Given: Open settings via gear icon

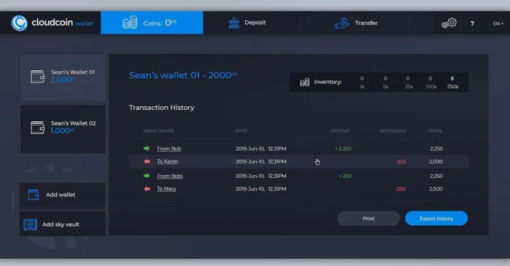Looking at the screenshot, I should pyautogui.click(x=449, y=23).
